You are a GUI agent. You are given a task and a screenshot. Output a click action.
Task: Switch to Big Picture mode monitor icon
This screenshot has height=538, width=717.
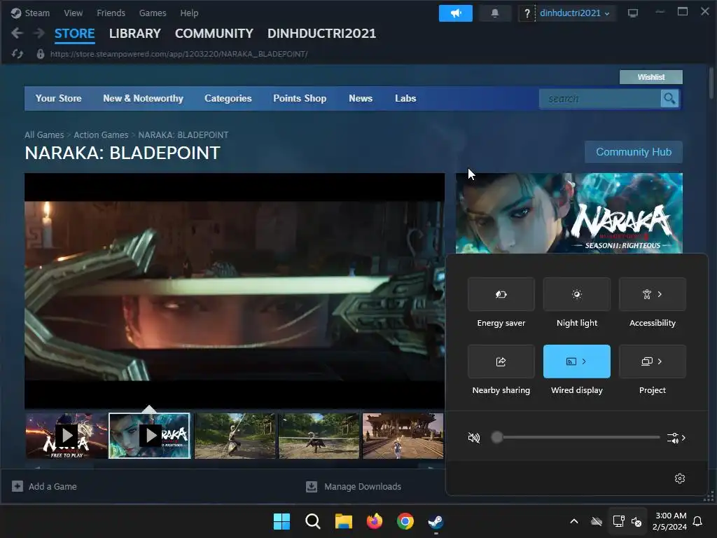tap(633, 13)
